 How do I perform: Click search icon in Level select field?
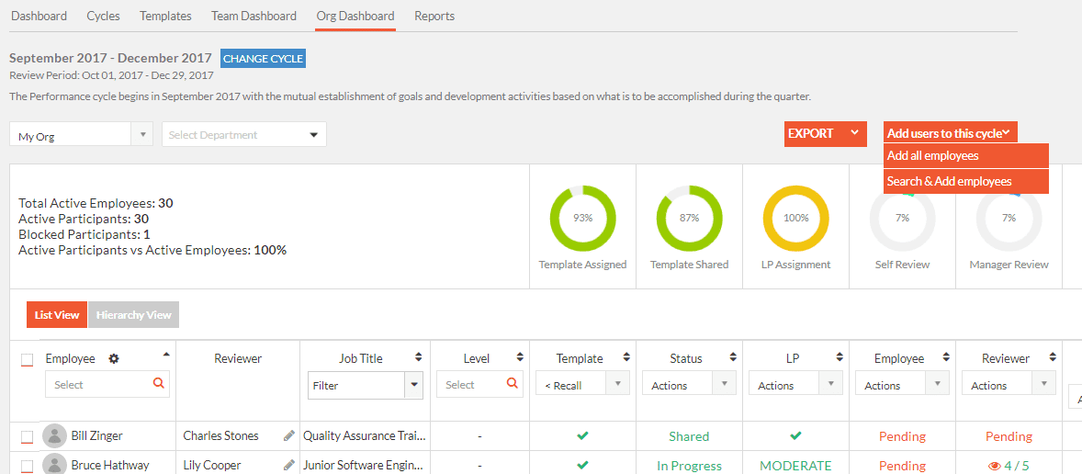512,384
